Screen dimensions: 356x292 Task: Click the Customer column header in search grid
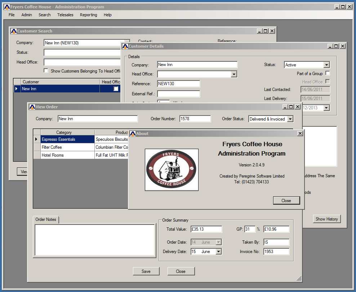click(x=60, y=82)
